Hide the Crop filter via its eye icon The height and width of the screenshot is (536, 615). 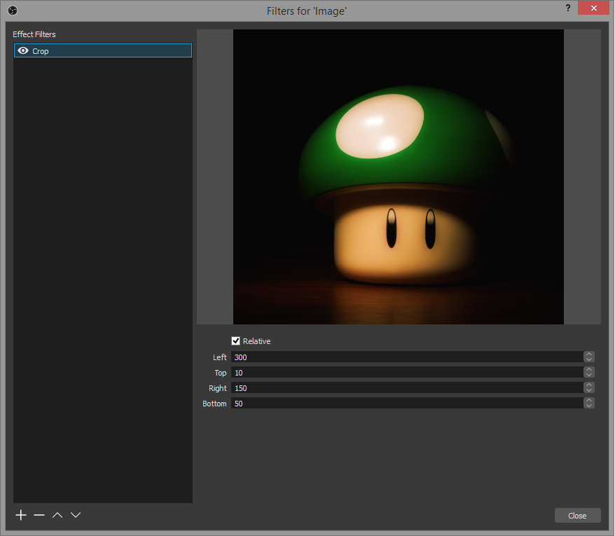[x=23, y=50]
